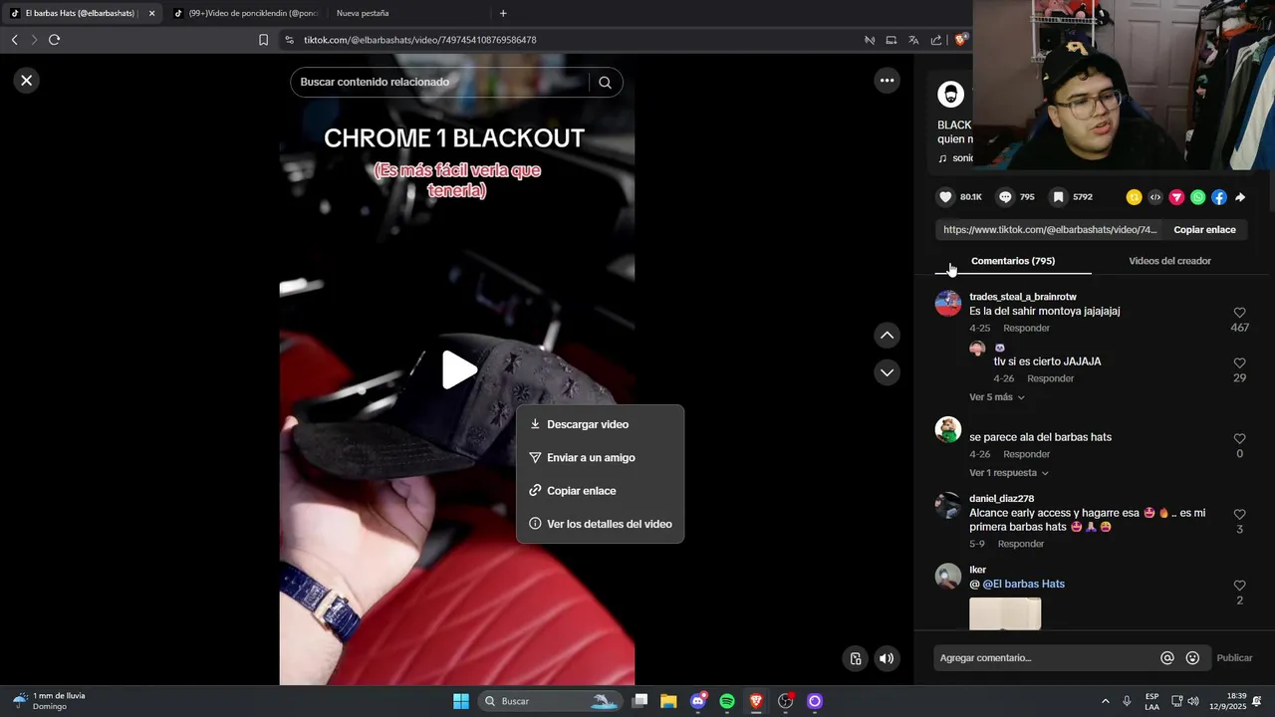Click the embed code icon
Image resolution: width=1275 pixels, height=717 pixels.
click(1155, 197)
